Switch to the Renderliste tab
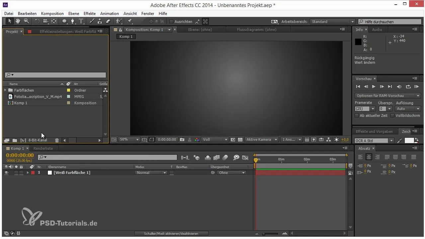 (43, 148)
